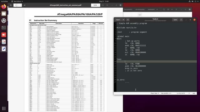Click the 'breq is_zero' line
Screen dimensions: 200x112
click(131, 68)
